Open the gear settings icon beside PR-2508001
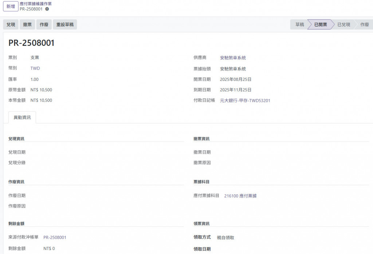 (47, 9)
